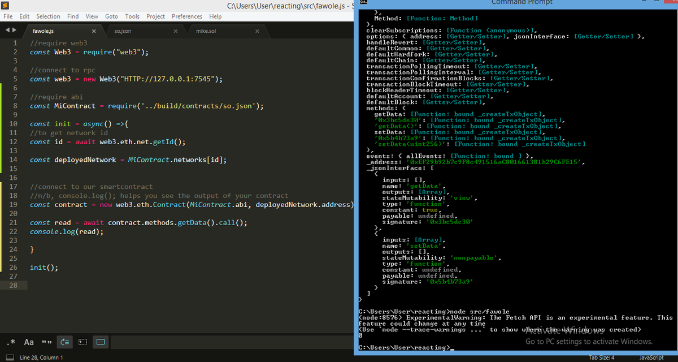The width and height of the screenshot is (678, 362).
Task: Toggle wrap search option
Action: click(65, 342)
